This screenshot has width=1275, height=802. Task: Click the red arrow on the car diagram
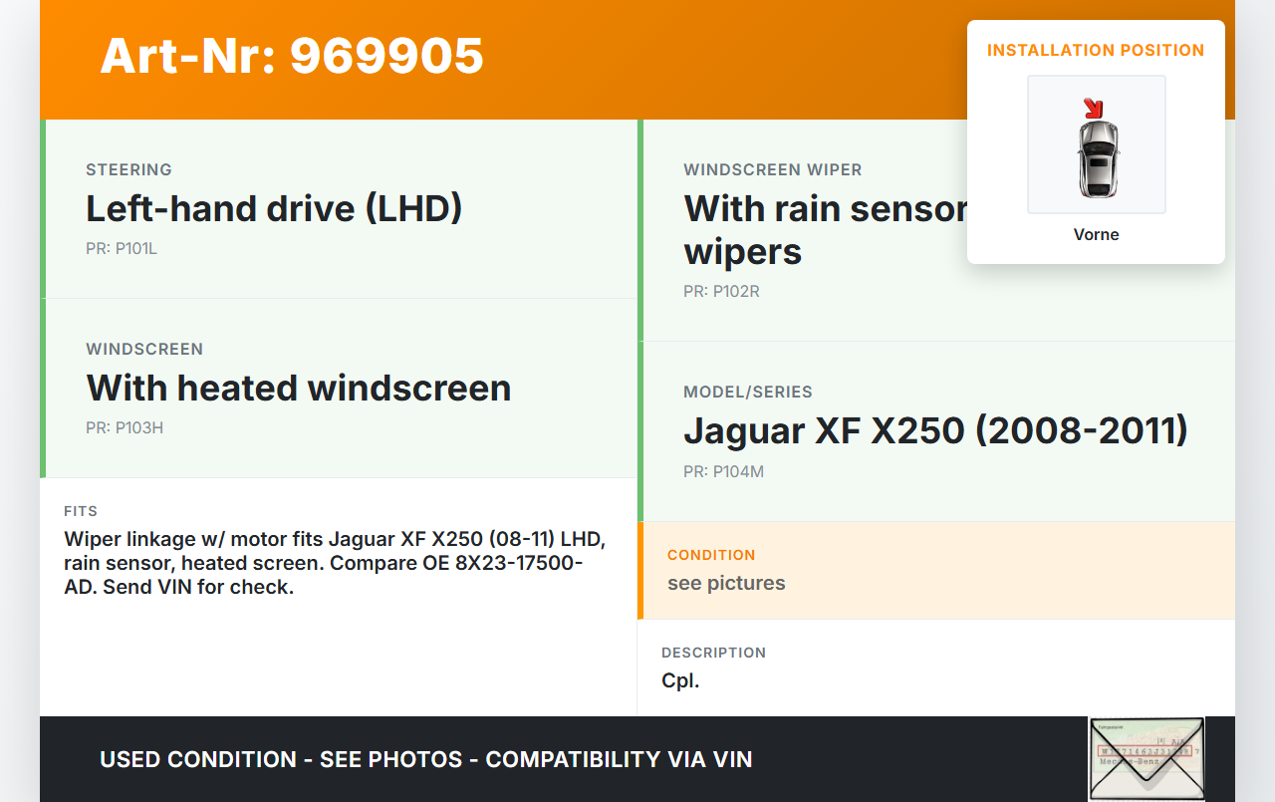coord(1094,107)
